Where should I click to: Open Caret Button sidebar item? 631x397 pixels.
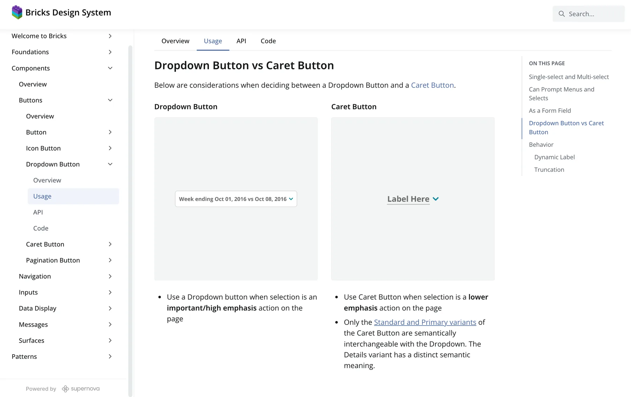45,244
